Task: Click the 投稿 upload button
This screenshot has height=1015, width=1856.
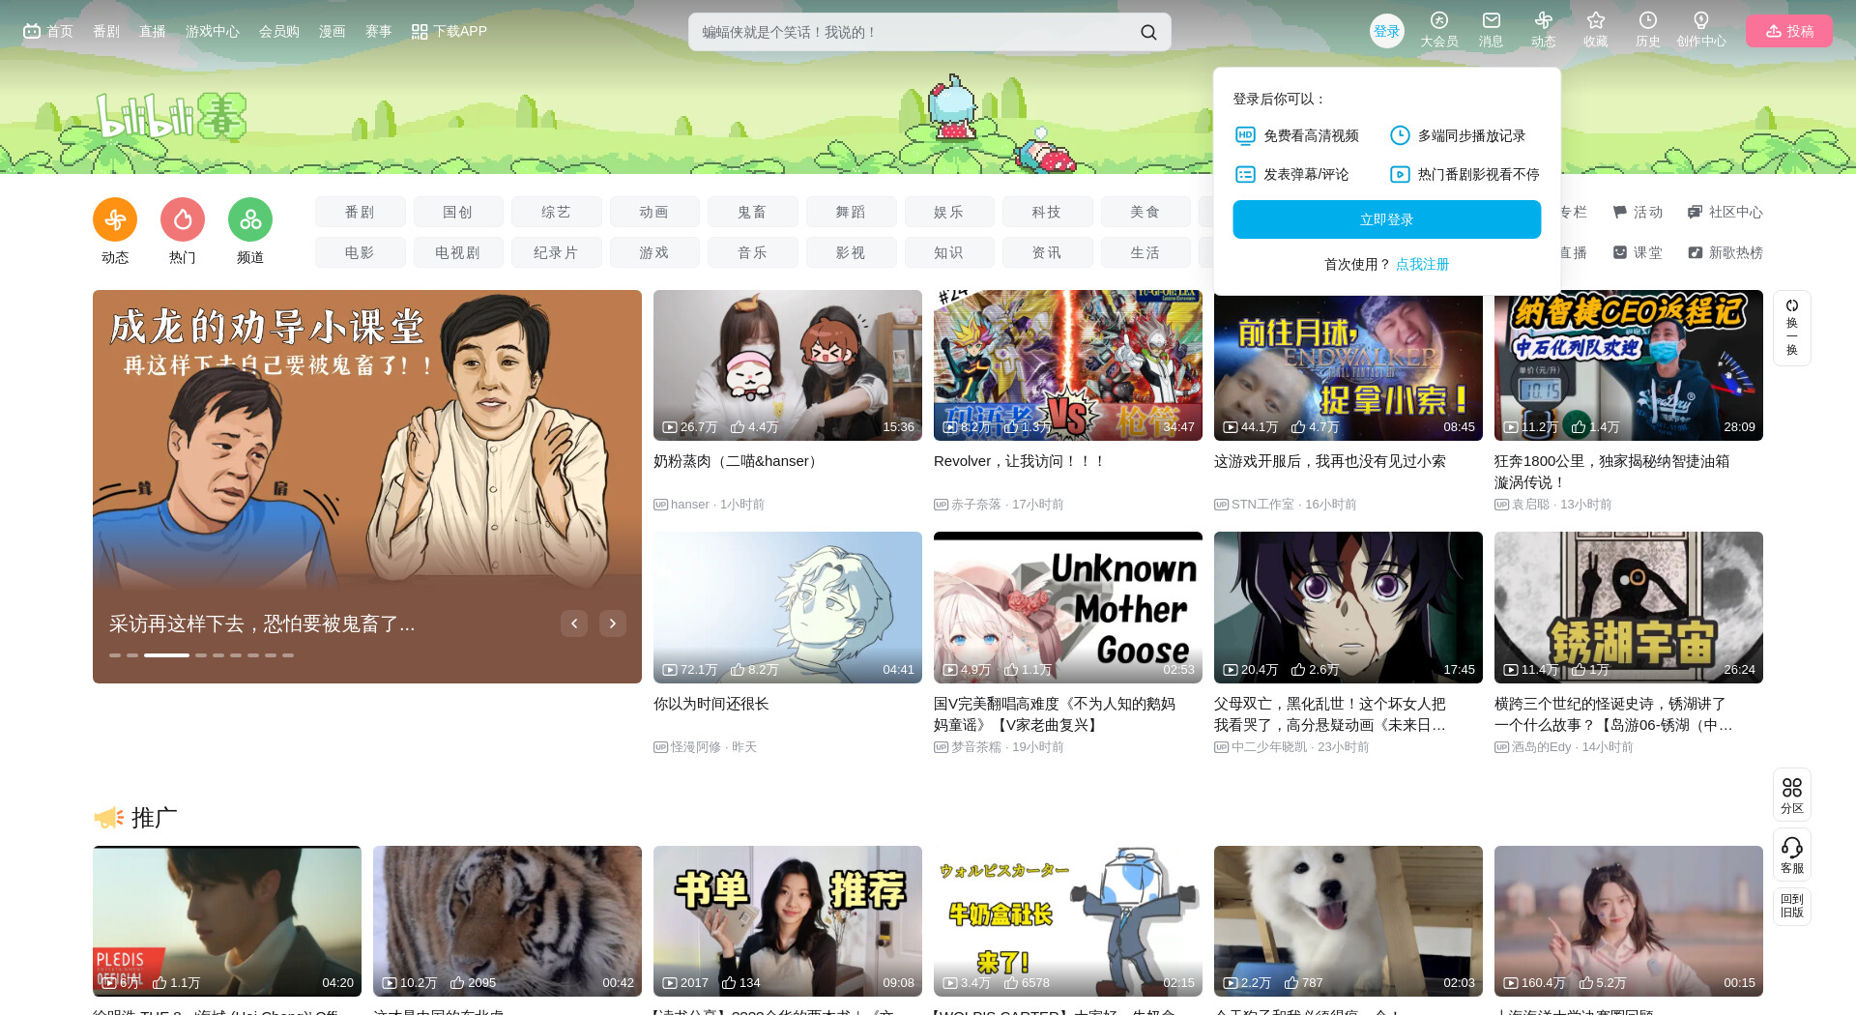Action: (1788, 31)
